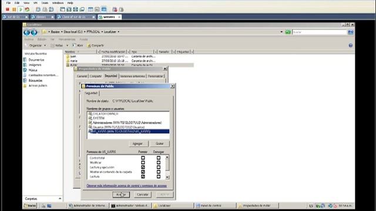Image resolution: width=376 pixels, height=211 pixels.
Task: Open the Vistas dropdown arrow
Action: 67,46
